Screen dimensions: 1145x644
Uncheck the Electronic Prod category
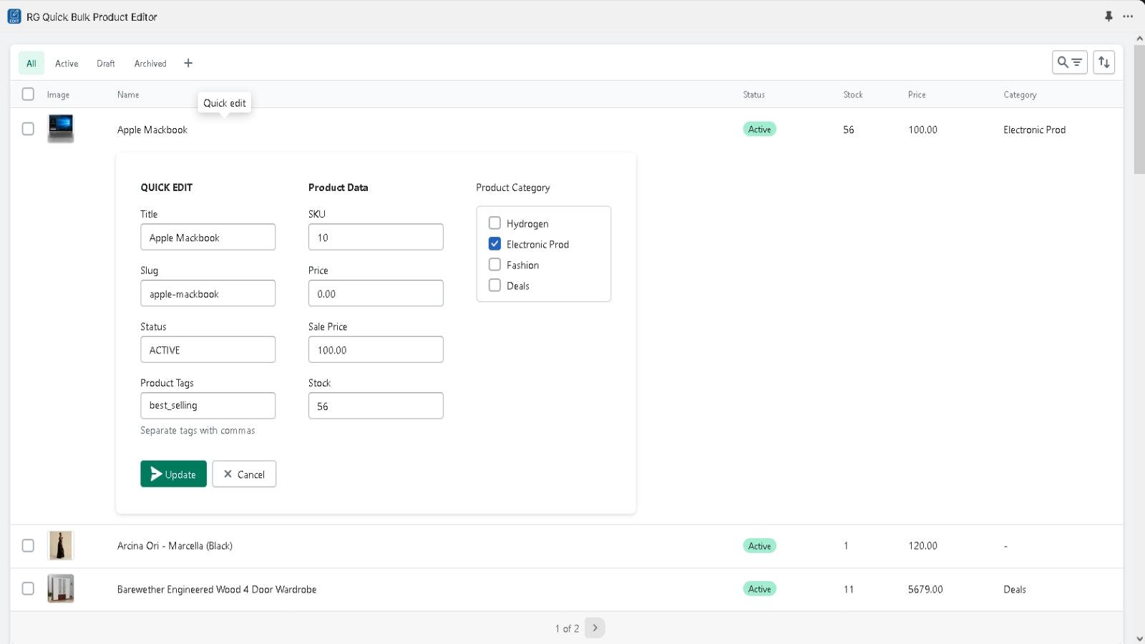(494, 244)
